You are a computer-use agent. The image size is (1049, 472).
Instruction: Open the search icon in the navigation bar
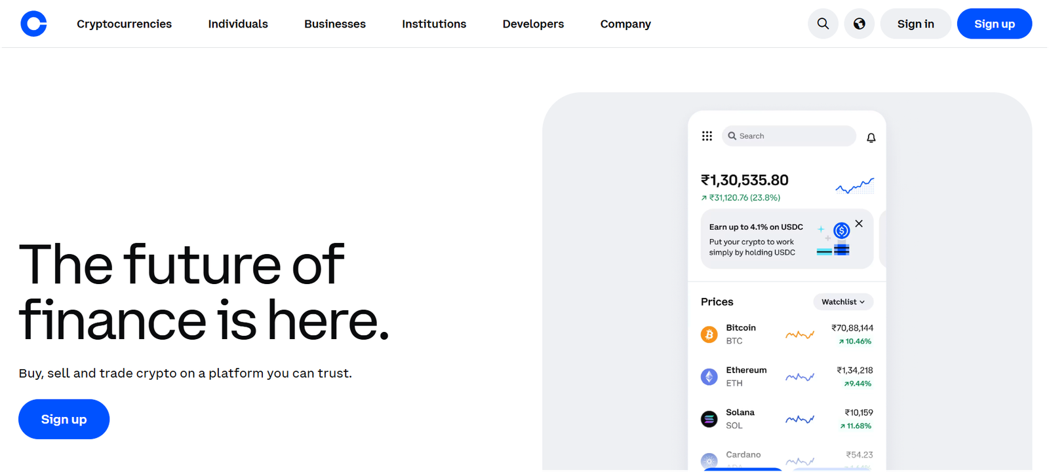tap(823, 24)
